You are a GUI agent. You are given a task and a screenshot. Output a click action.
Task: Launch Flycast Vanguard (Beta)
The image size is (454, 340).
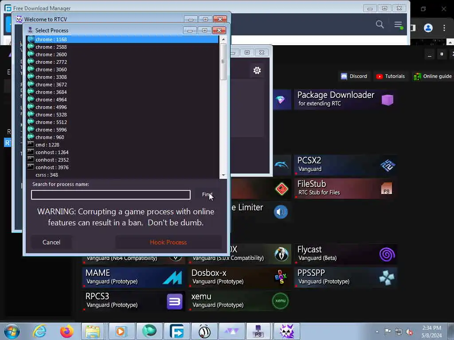click(345, 254)
